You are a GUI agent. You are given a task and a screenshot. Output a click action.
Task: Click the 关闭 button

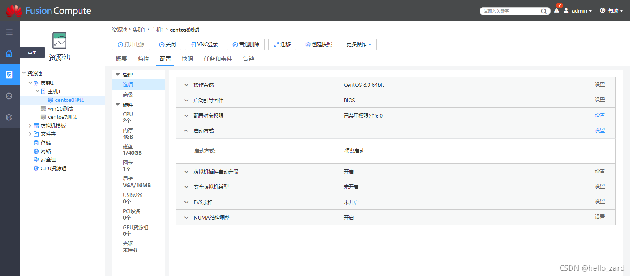coord(167,44)
